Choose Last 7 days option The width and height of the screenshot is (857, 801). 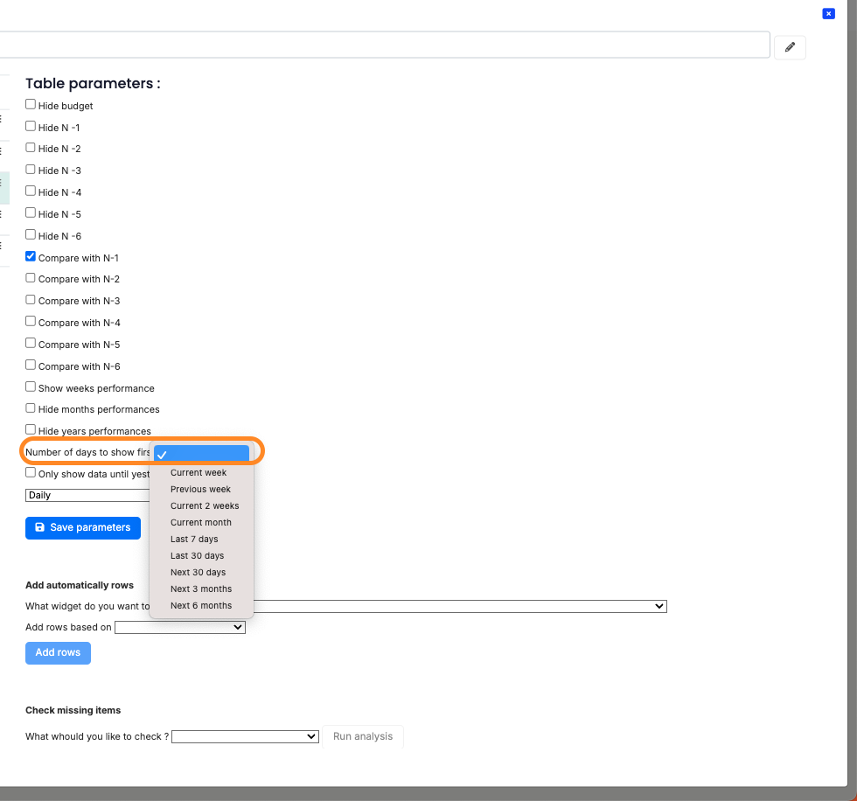pos(194,540)
